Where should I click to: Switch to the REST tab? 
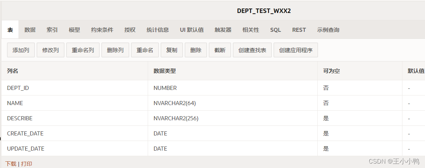(299, 30)
